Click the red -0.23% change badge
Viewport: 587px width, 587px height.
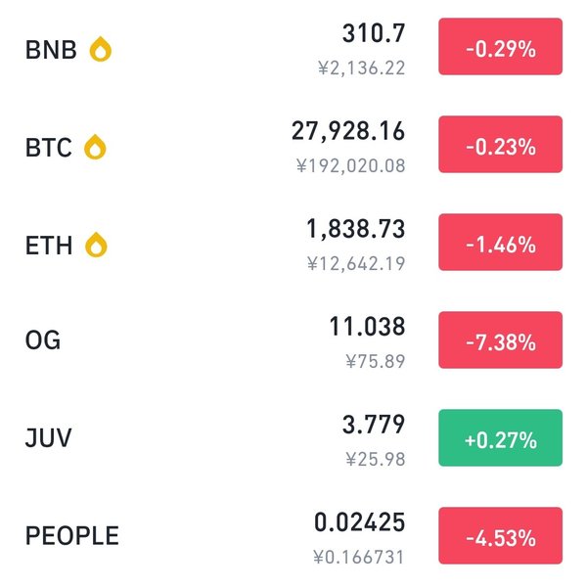tap(501, 145)
